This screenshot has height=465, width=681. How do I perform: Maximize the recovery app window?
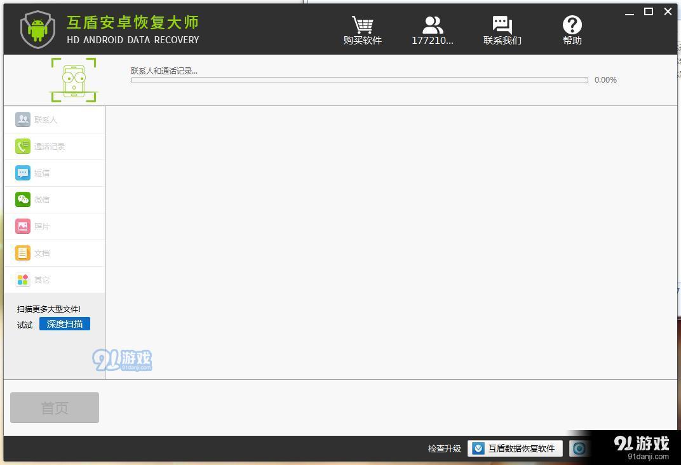tap(649, 11)
